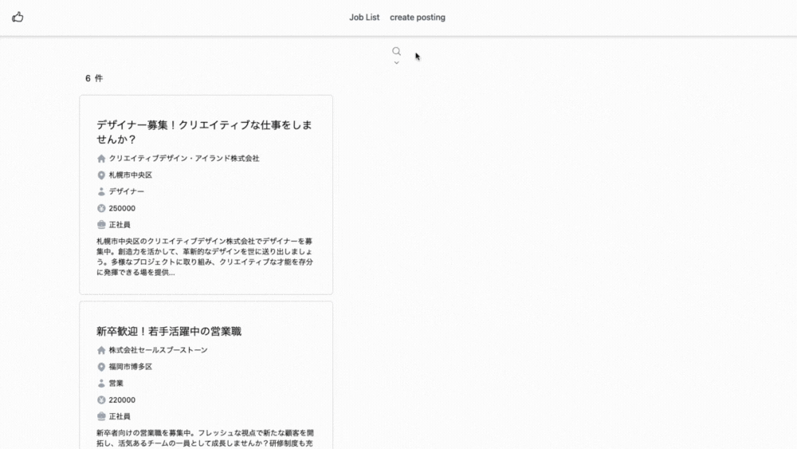
Task: Select the location text 札幌市中央区
Action: pyautogui.click(x=131, y=175)
